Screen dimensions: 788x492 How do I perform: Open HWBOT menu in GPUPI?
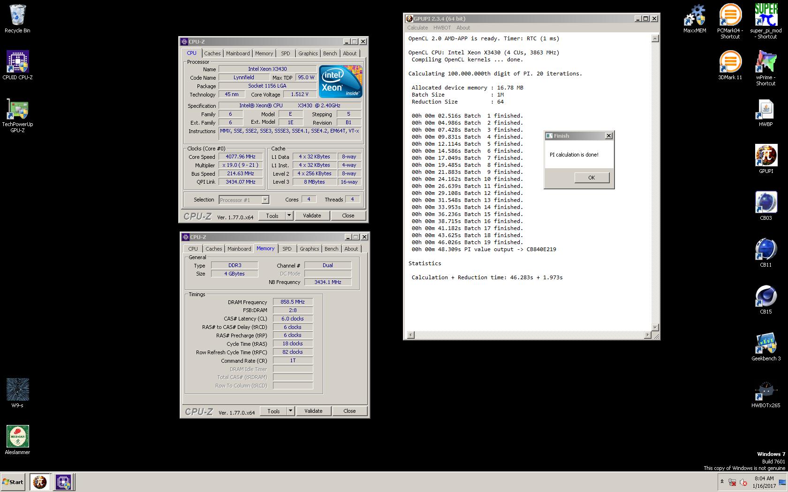442,28
